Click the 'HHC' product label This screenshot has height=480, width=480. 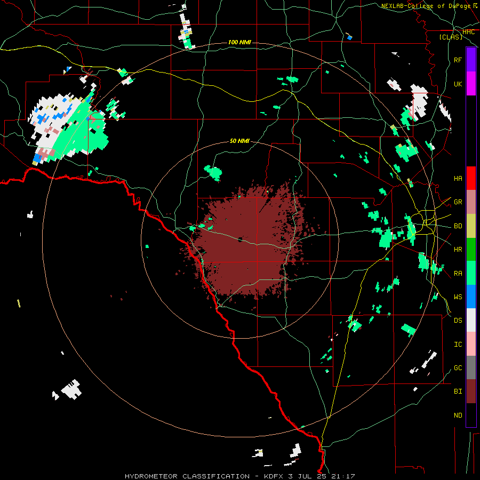(468, 32)
